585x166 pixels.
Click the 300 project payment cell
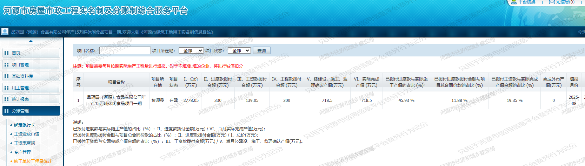click(x=287, y=100)
